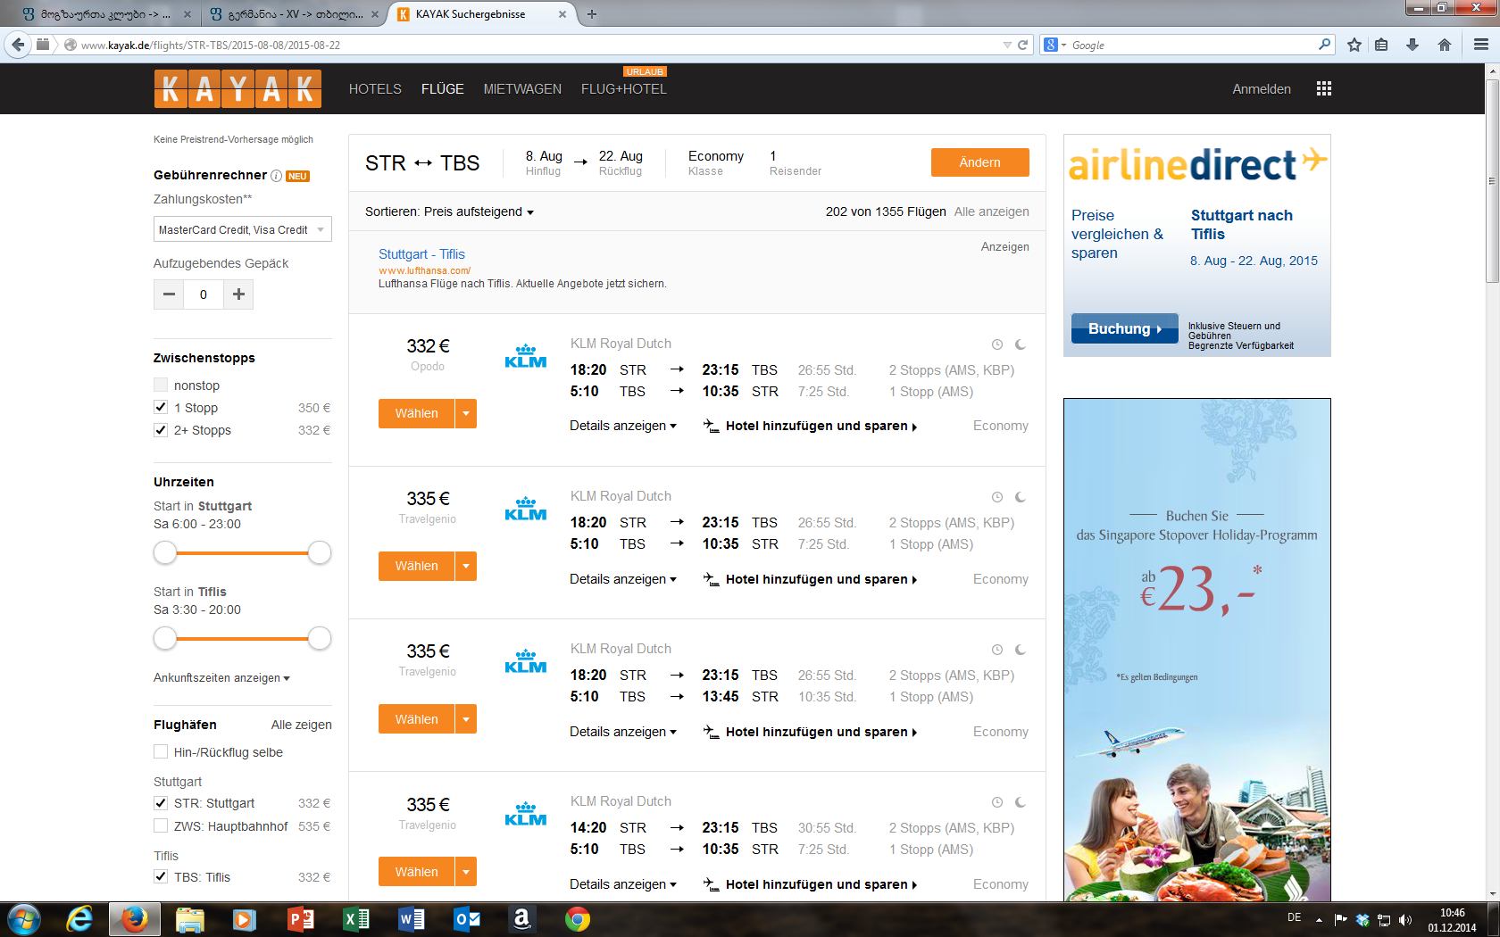The image size is (1500, 937).
Task: Decrease checked baggage with the minus button
Action: coord(169,294)
